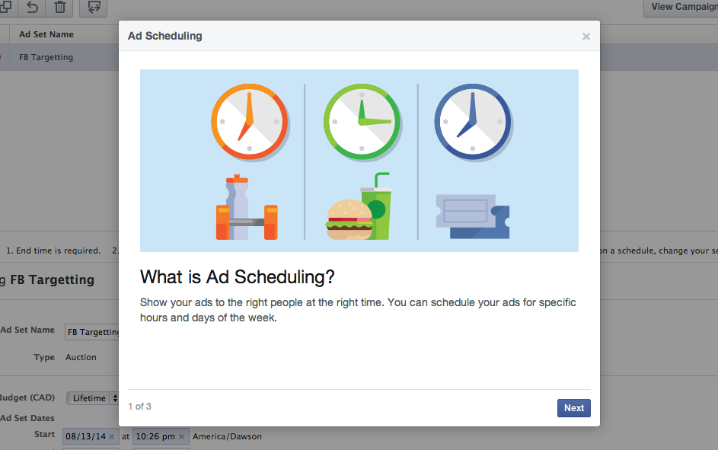Image resolution: width=718 pixels, height=450 pixels.
Task: Click the View Campaign button
Action: point(683,8)
